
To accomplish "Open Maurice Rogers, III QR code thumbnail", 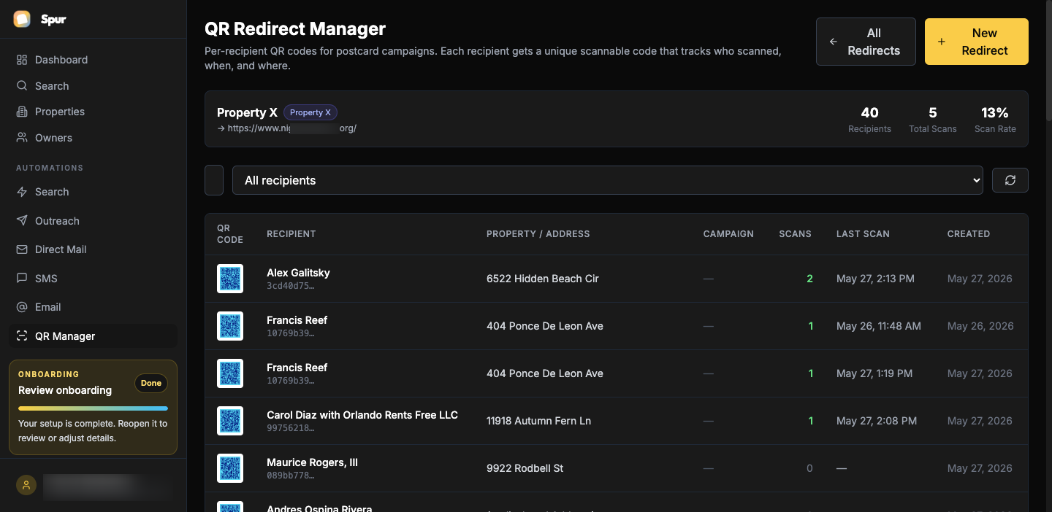I will [230, 468].
